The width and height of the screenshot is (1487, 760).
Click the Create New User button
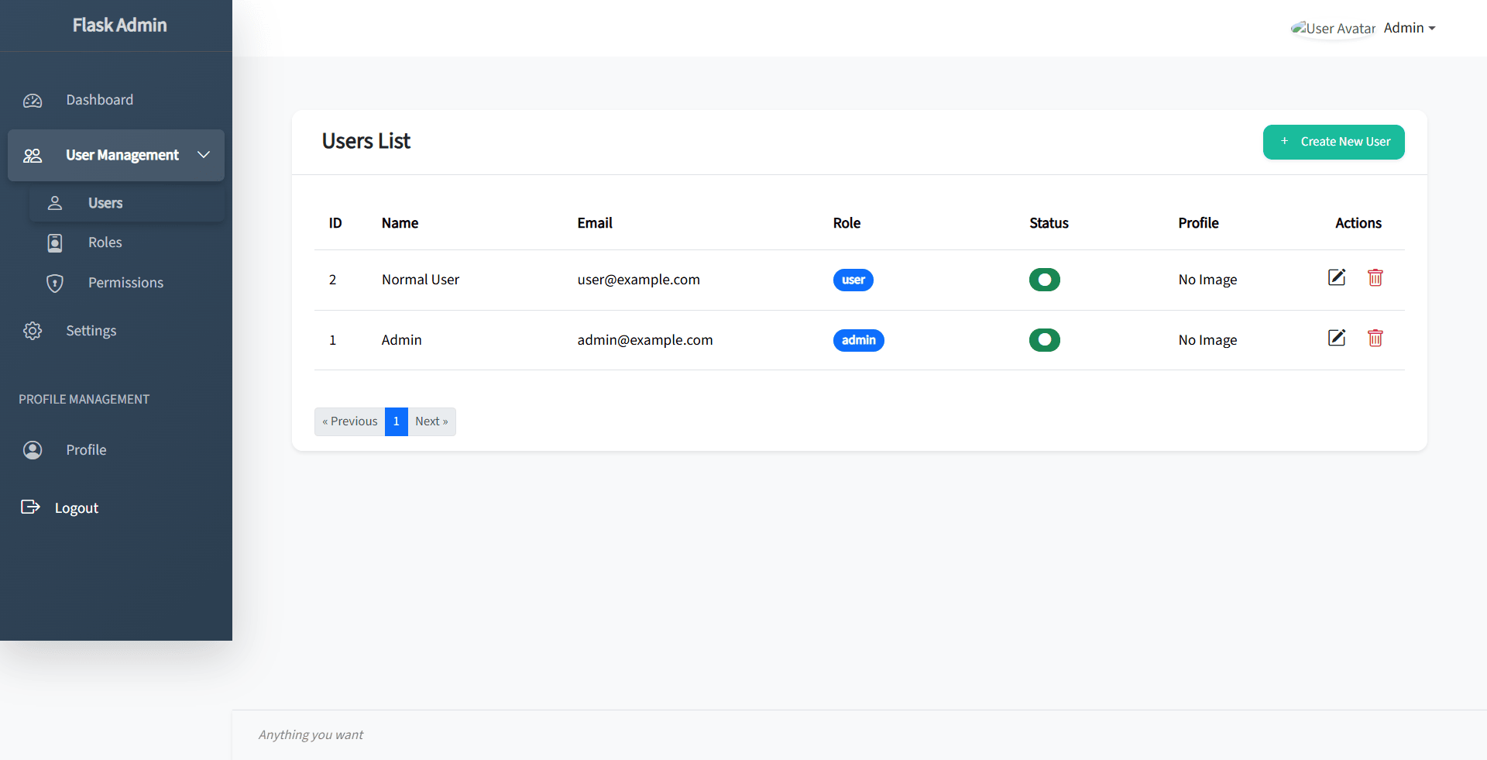pyautogui.click(x=1333, y=142)
